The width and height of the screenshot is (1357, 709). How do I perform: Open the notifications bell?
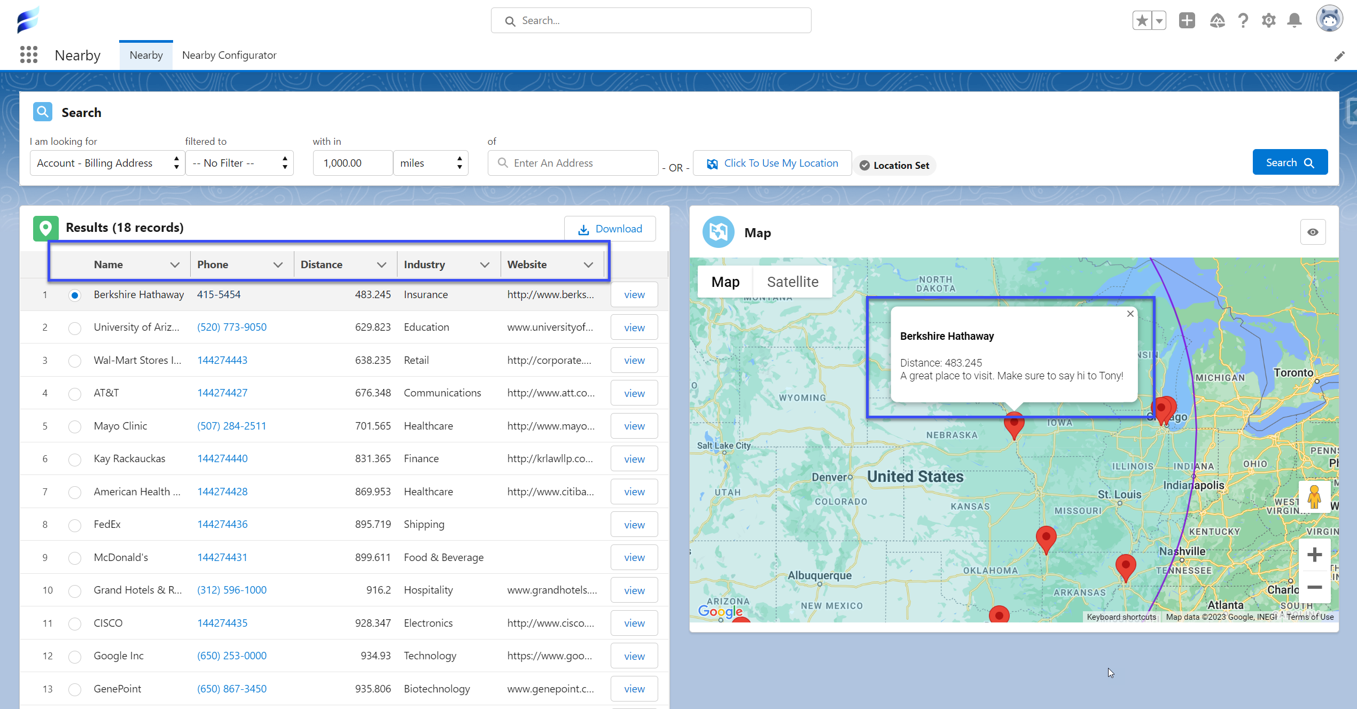[x=1294, y=21]
